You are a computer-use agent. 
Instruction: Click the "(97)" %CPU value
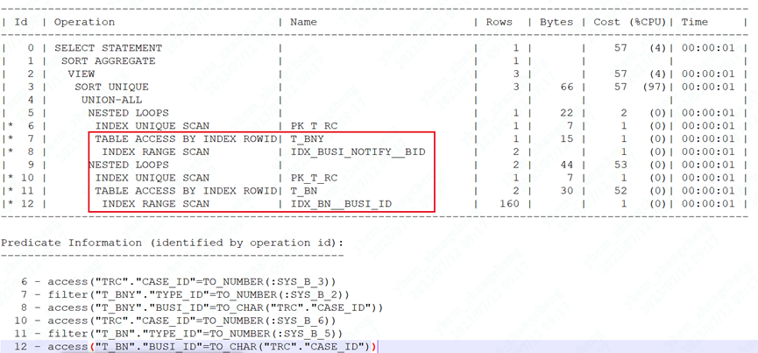point(654,88)
